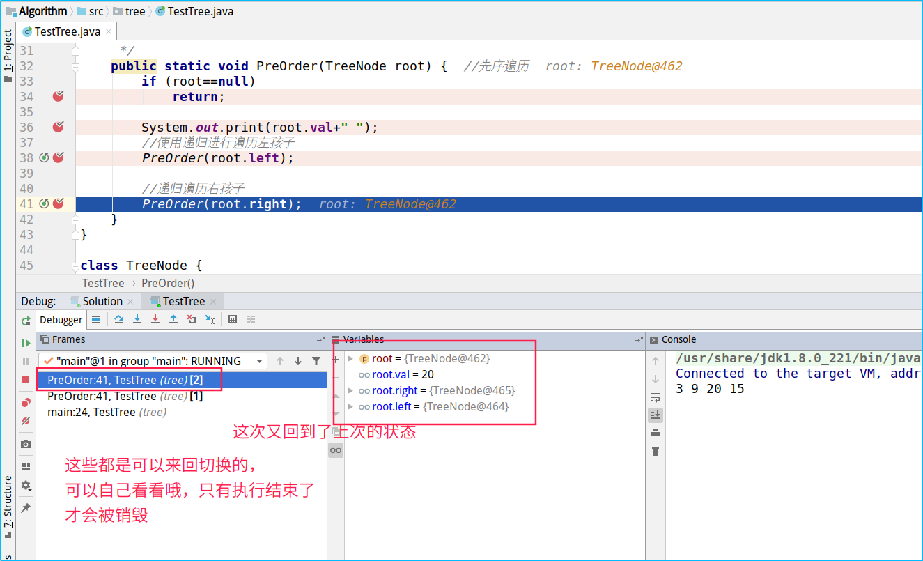Toggle breakpoint on line 41
Image resolution: width=923 pixels, height=561 pixels.
click(x=59, y=203)
